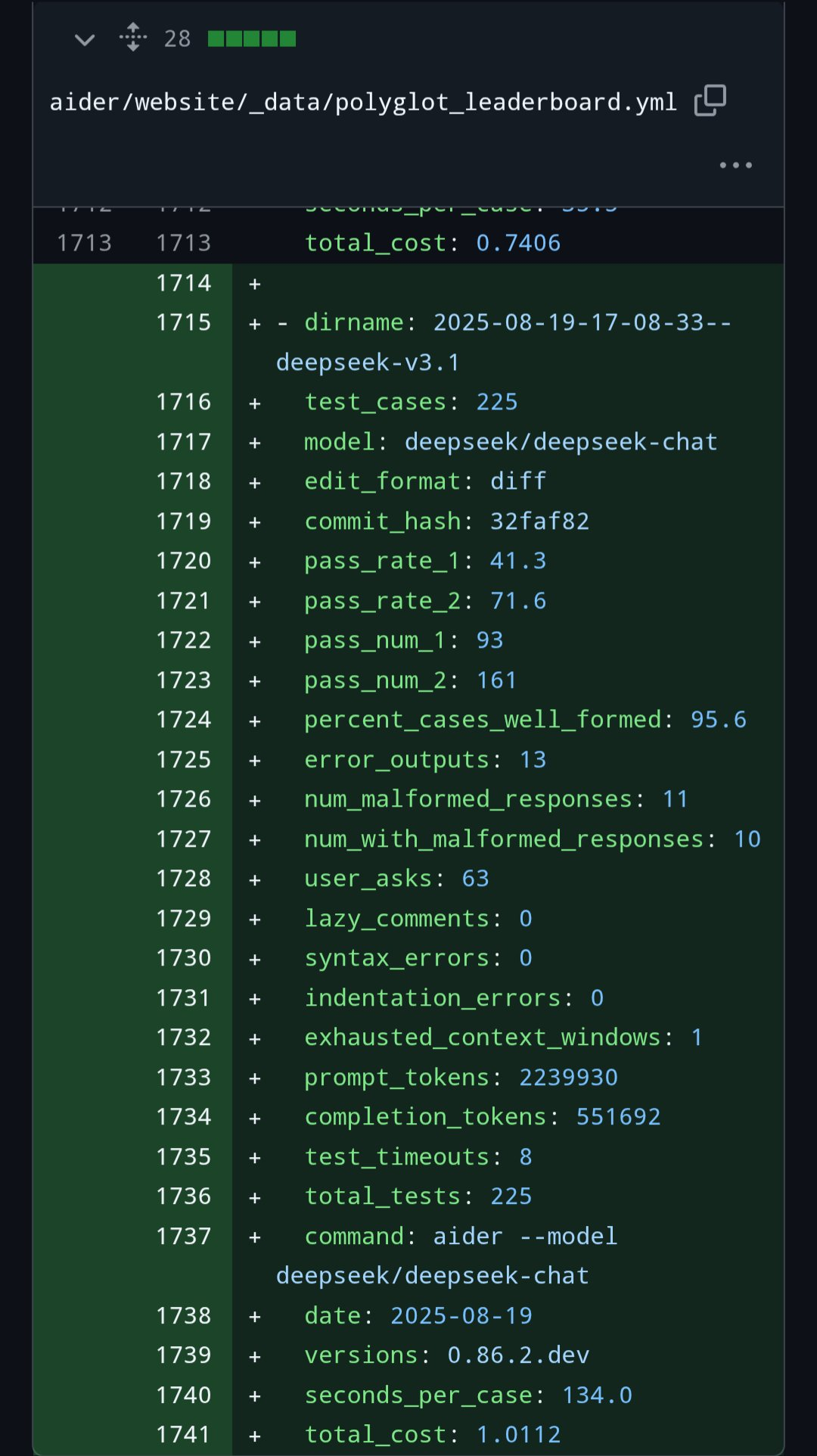Click the model value deepseek/deepseek-chat
The width and height of the screenshot is (817, 1456).
(561, 442)
